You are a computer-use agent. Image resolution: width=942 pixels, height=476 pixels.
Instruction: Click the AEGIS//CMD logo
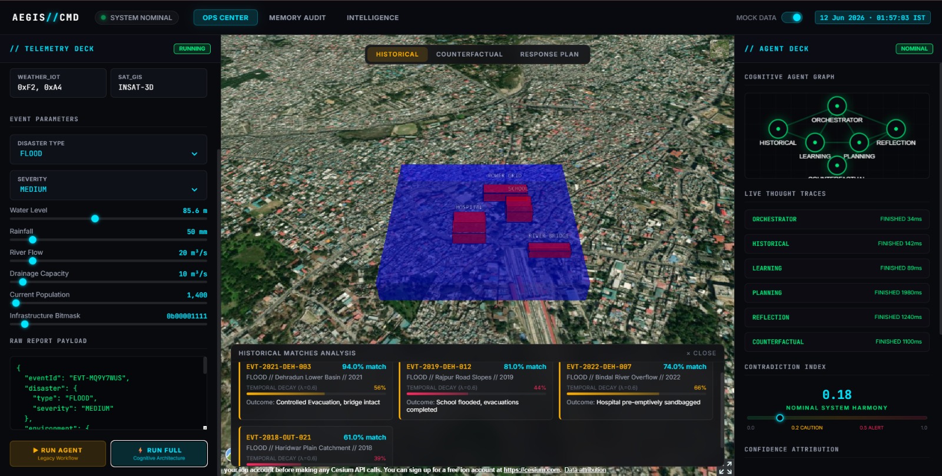(x=45, y=18)
